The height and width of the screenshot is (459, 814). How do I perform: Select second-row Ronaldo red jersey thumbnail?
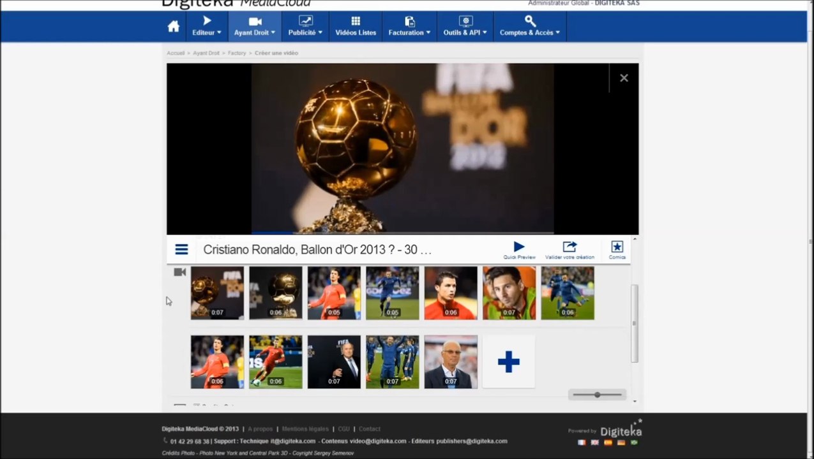(217, 362)
